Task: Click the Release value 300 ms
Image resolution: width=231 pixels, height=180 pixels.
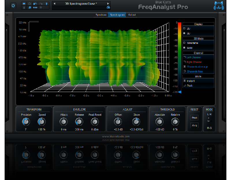Action: coord(79,129)
